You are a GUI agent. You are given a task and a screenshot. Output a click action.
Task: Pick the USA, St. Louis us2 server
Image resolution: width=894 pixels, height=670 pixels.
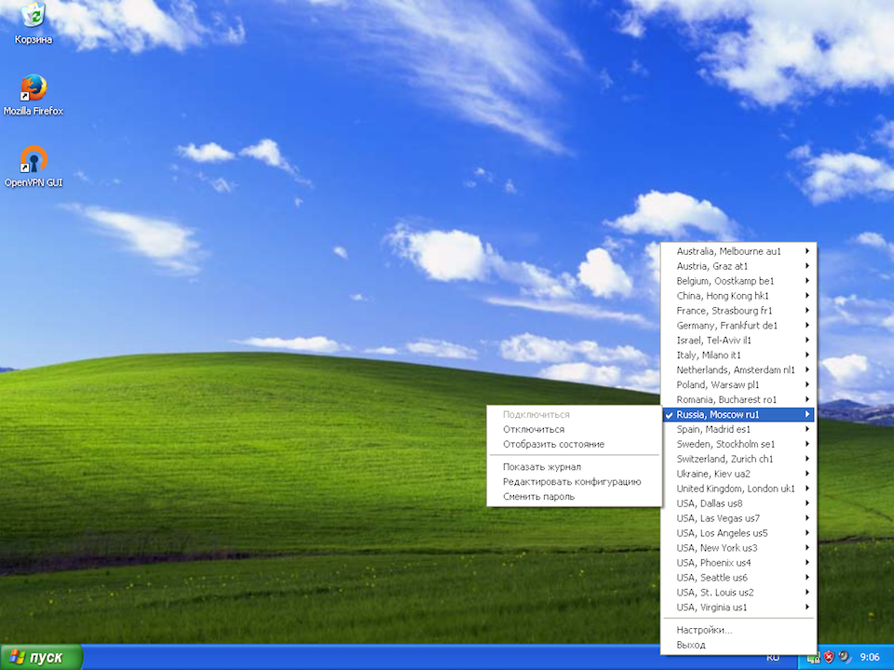pos(738,593)
